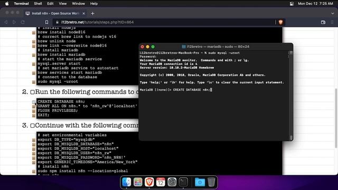Check off step 3 checkbox
338x190 pixels.
(x=32, y=126)
